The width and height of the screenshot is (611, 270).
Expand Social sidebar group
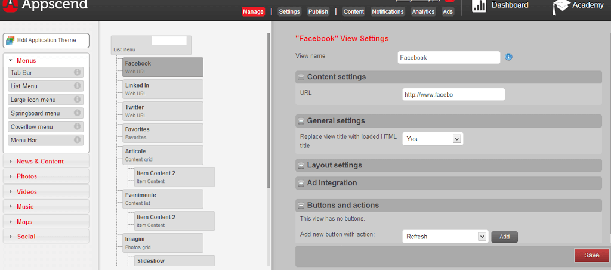[x=46, y=237]
